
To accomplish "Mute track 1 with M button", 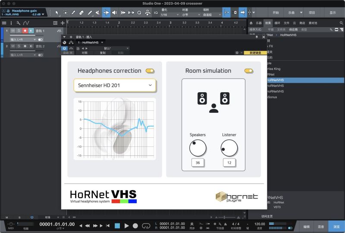I will coord(13,31).
